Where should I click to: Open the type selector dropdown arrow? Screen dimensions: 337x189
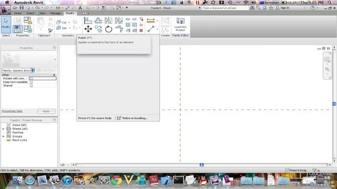[55, 59]
